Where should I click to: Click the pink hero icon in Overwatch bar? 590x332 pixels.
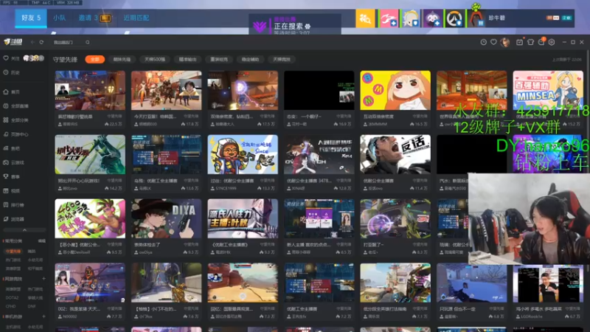(388, 18)
